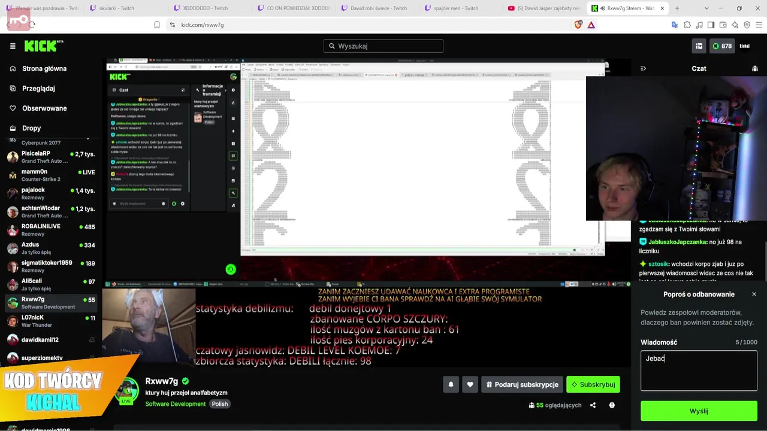Bookmark this page
This screenshot has width=767, height=431.
tap(157, 25)
